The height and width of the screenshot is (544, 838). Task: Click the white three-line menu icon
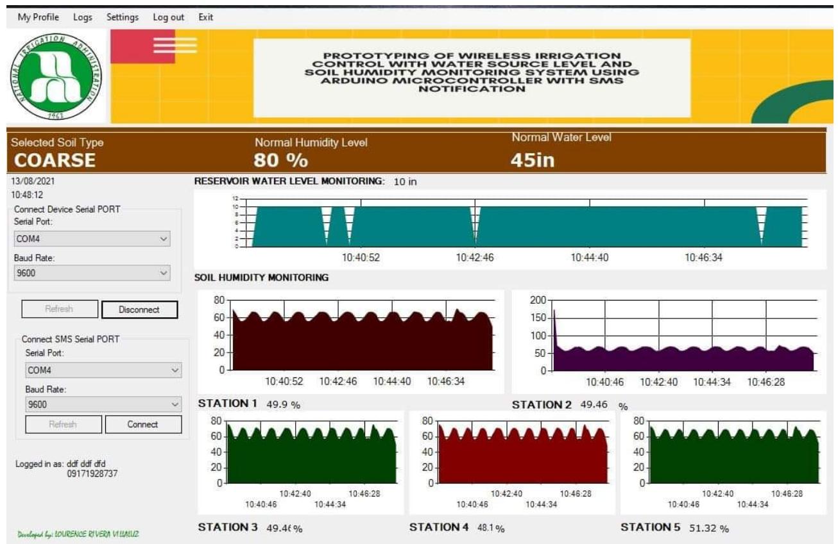click(x=175, y=45)
